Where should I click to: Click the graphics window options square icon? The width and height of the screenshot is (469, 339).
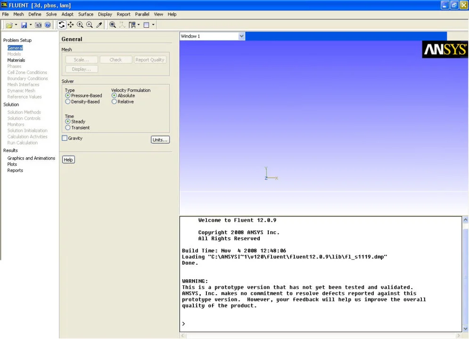[147, 25]
